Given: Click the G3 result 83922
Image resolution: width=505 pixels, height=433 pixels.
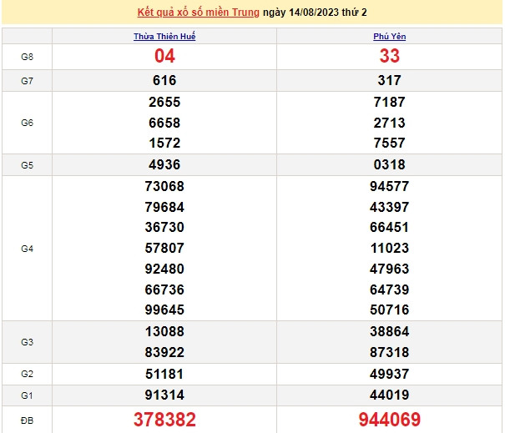Looking at the screenshot, I should 164,352.
